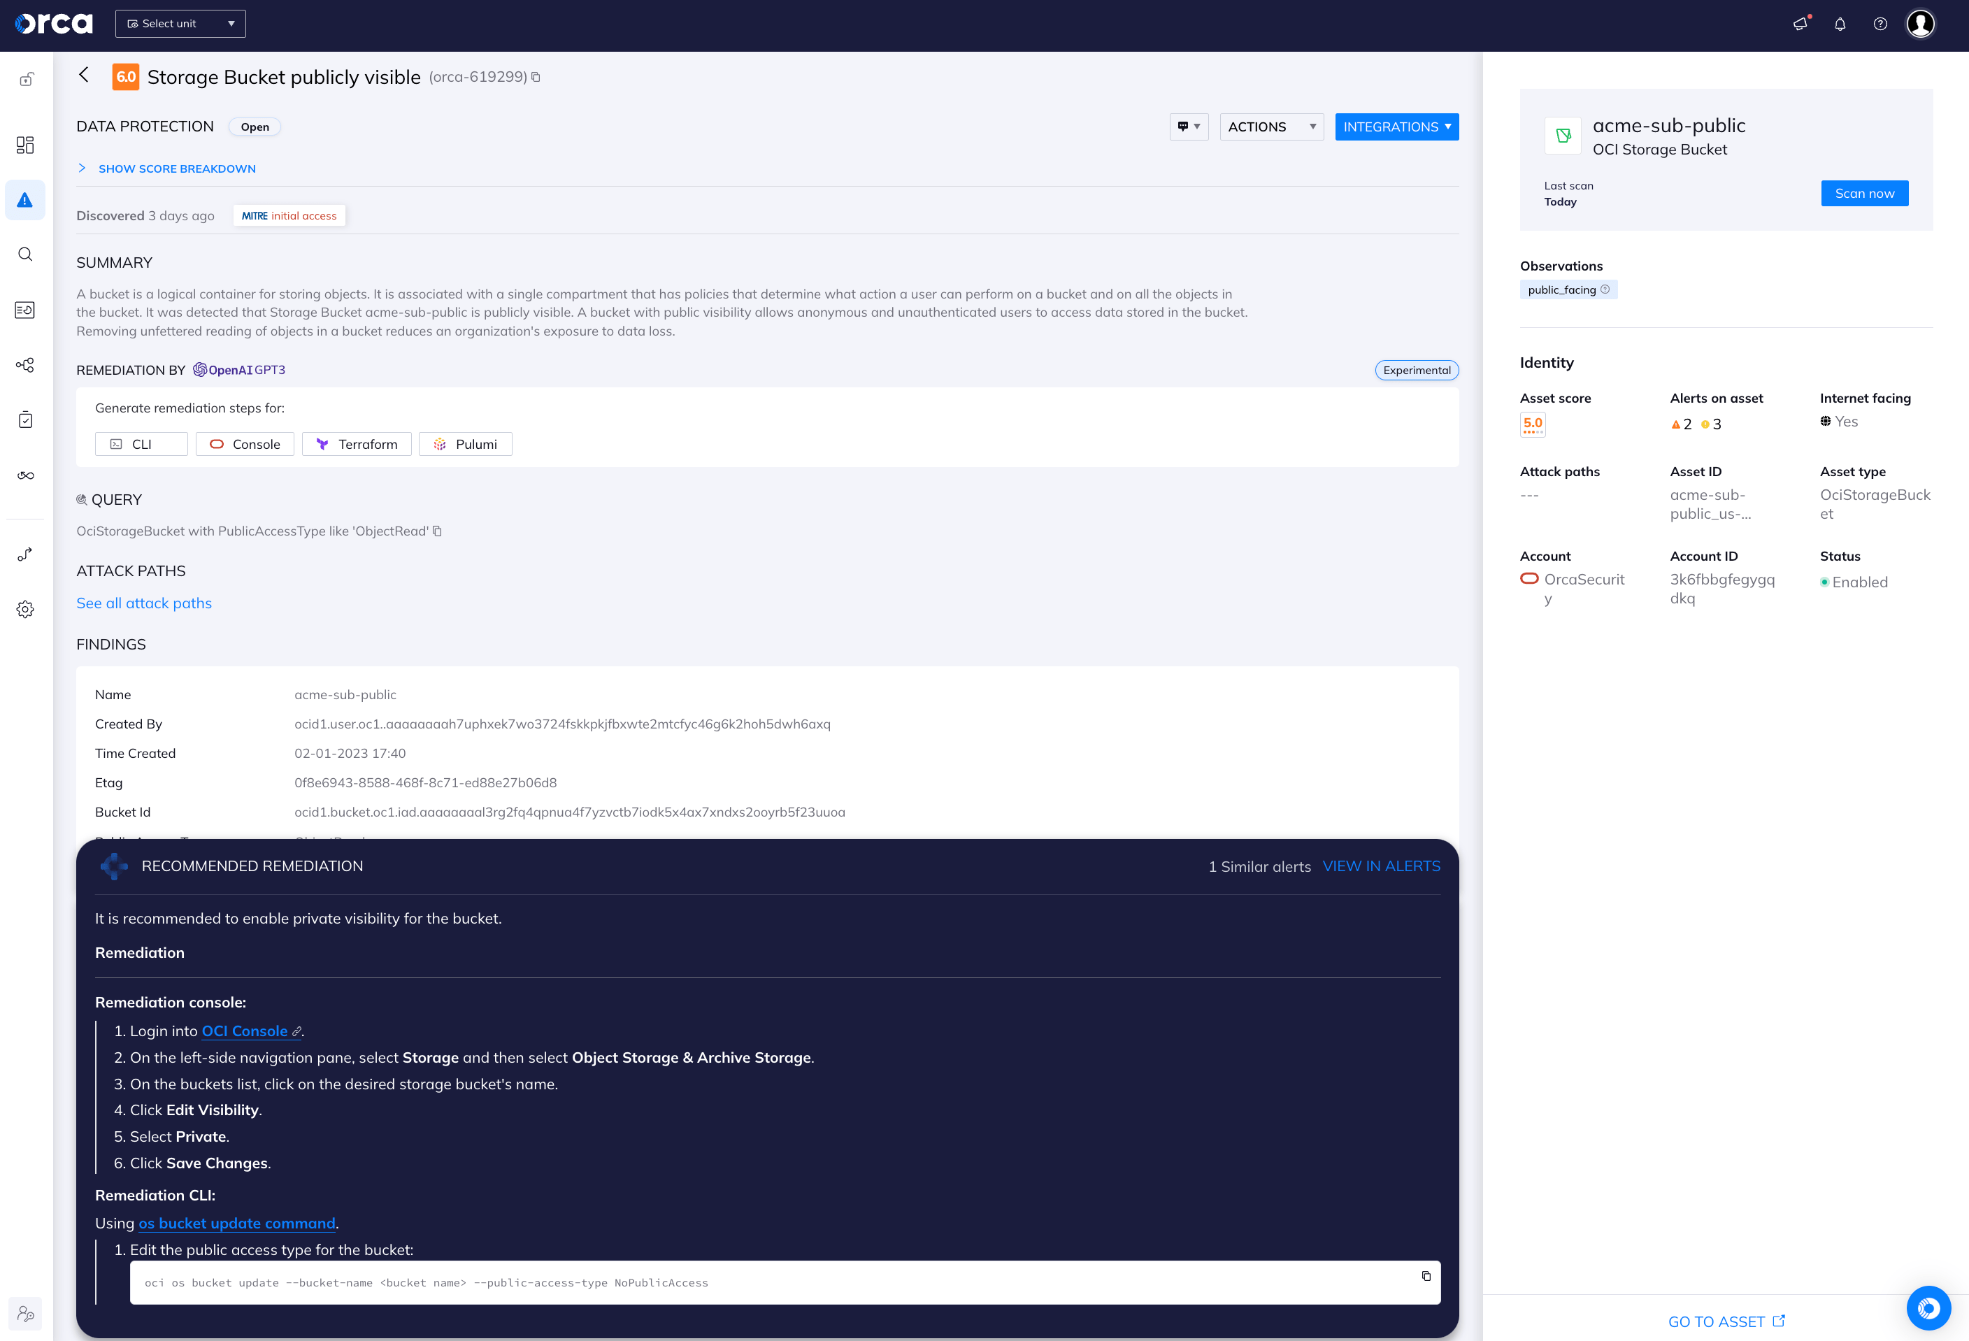Click the public_facing observation chip

(1561, 289)
